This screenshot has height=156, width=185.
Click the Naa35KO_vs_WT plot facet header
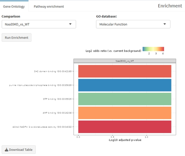[x=125, y=61]
